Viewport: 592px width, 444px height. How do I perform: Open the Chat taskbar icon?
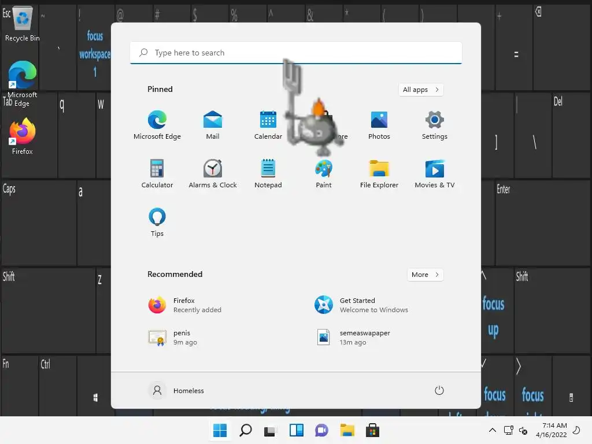tap(321, 430)
